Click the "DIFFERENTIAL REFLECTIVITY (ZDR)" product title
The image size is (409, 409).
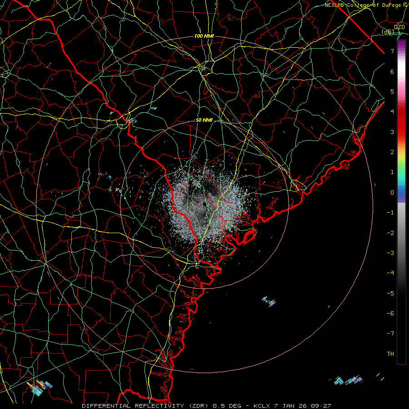pyautogui.click(x=145, y=406)
